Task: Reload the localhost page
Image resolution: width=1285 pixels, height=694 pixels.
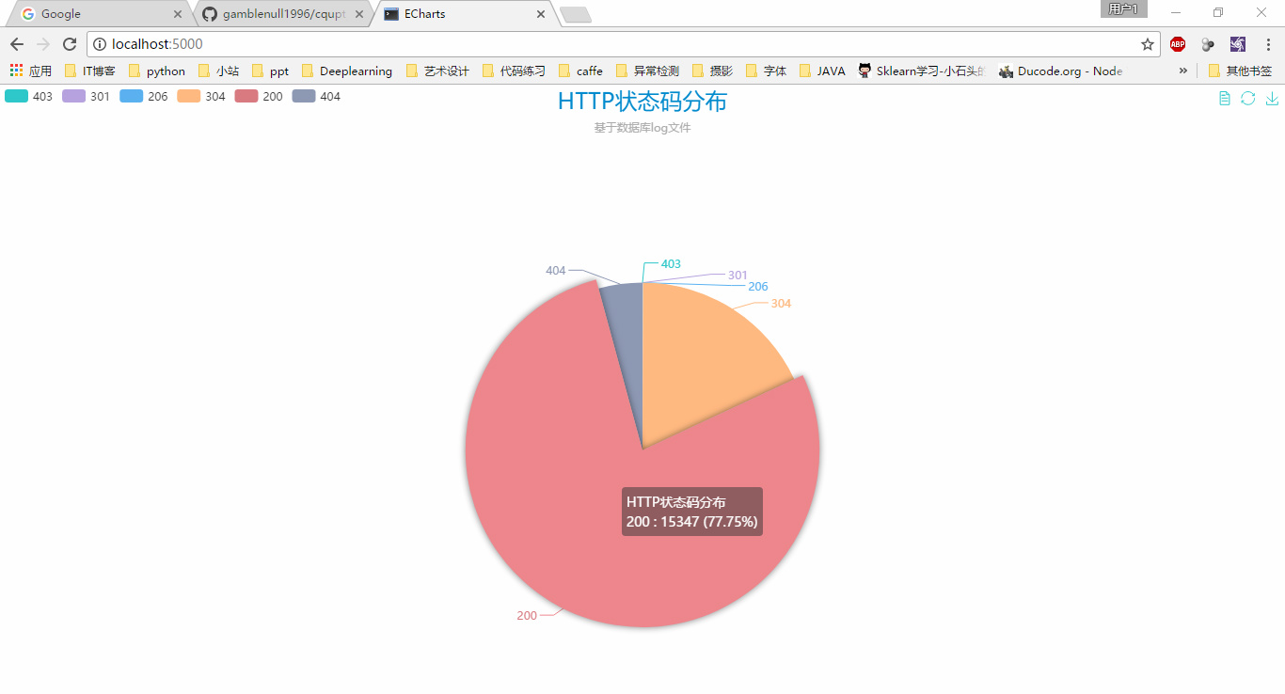Action: coord(69,44)
